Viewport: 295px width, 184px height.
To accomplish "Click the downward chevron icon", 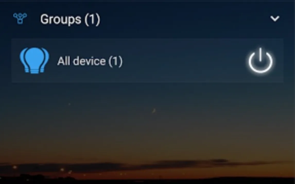I will click(x=275, y=19).
